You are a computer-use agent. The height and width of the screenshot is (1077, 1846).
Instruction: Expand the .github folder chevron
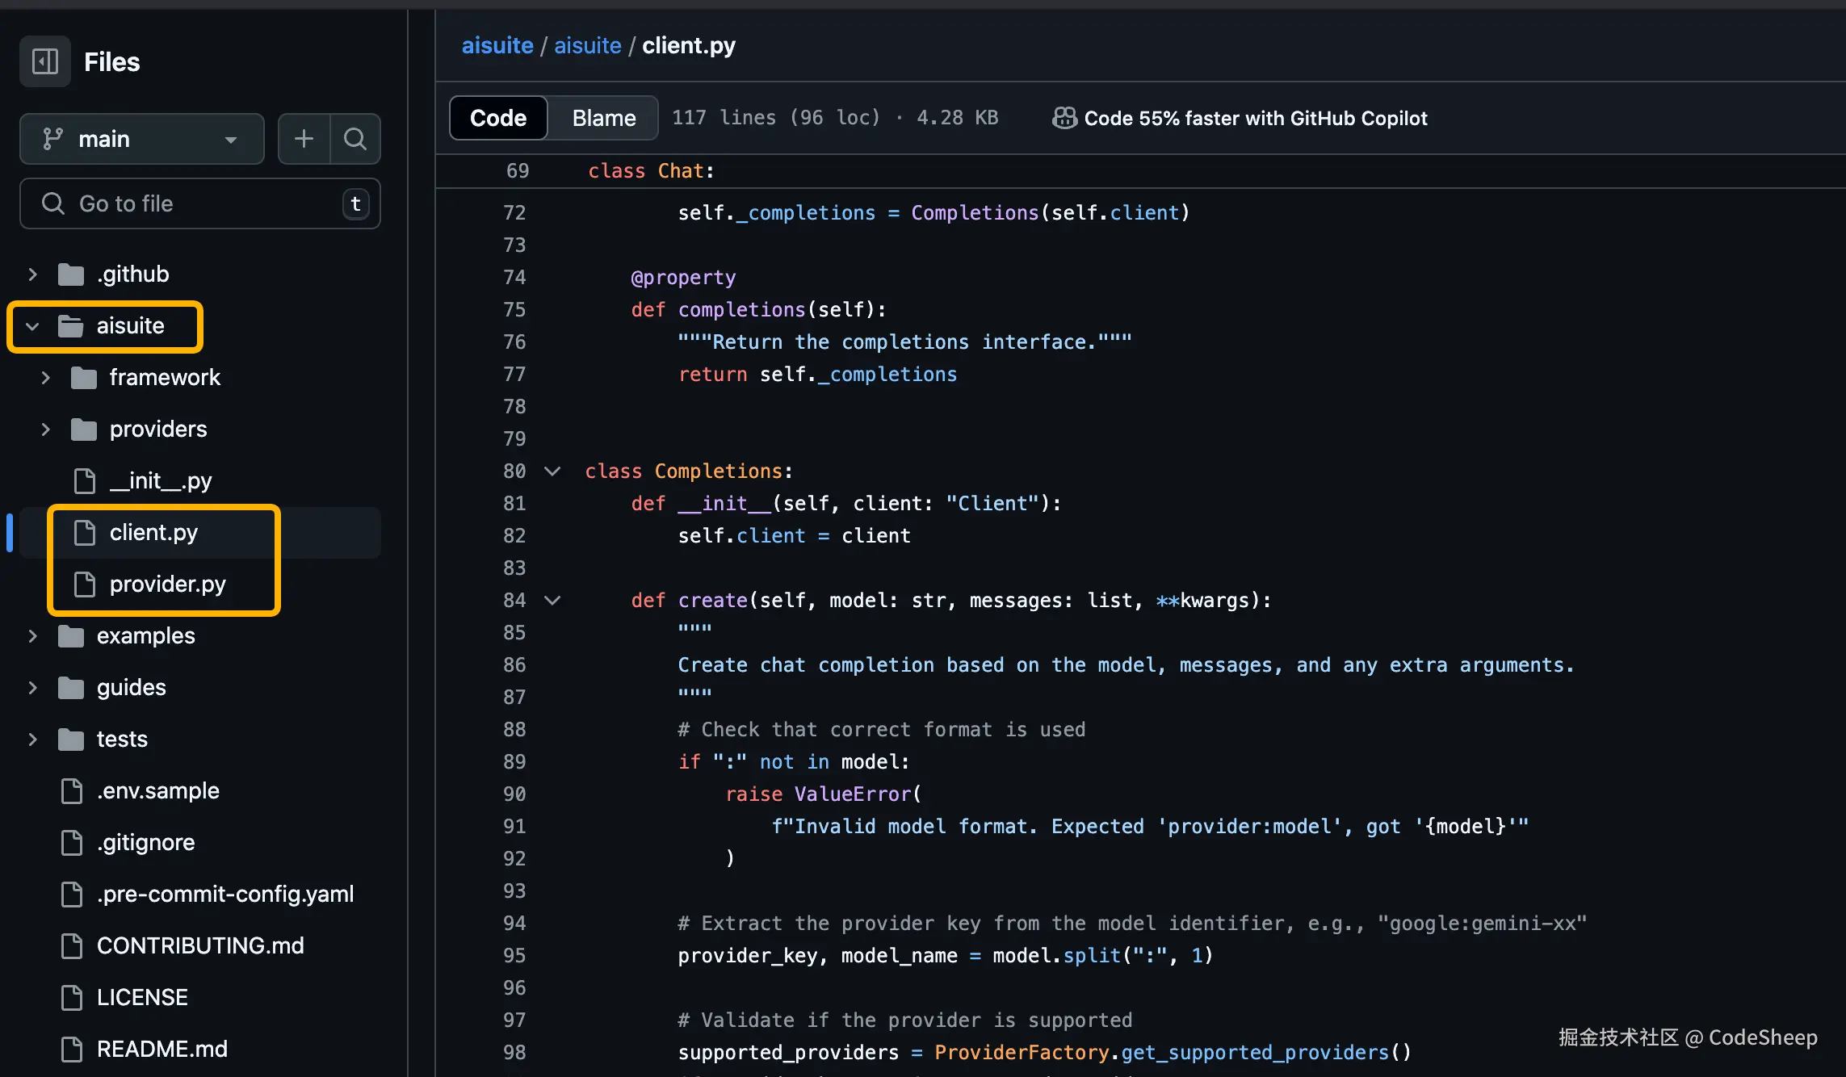tap(32, 274)
